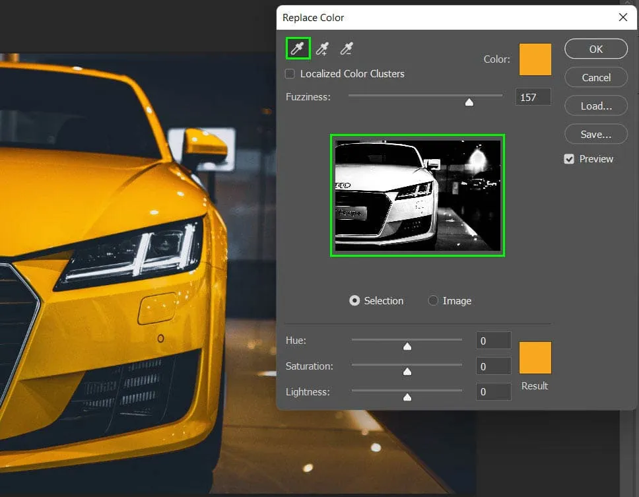
Task: Open the Result color swatch
Action: tap(535, 358)
